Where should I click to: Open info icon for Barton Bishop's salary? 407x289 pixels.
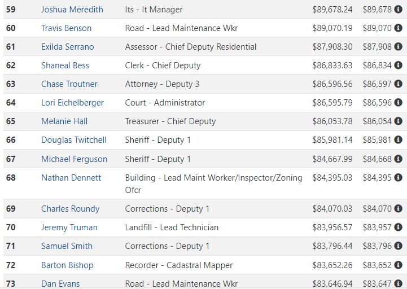398,265
